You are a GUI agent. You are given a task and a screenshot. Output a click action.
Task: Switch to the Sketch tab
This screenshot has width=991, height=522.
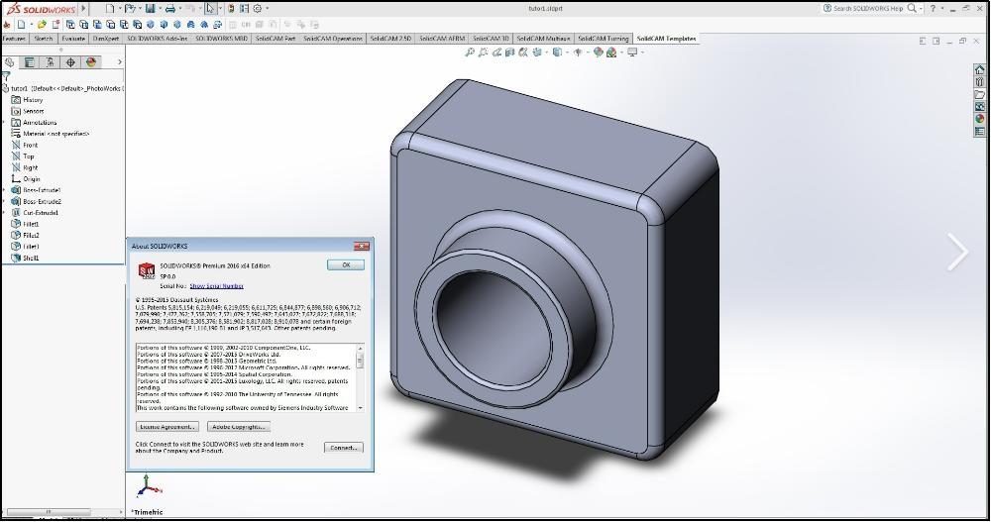[x=44, y=39]
